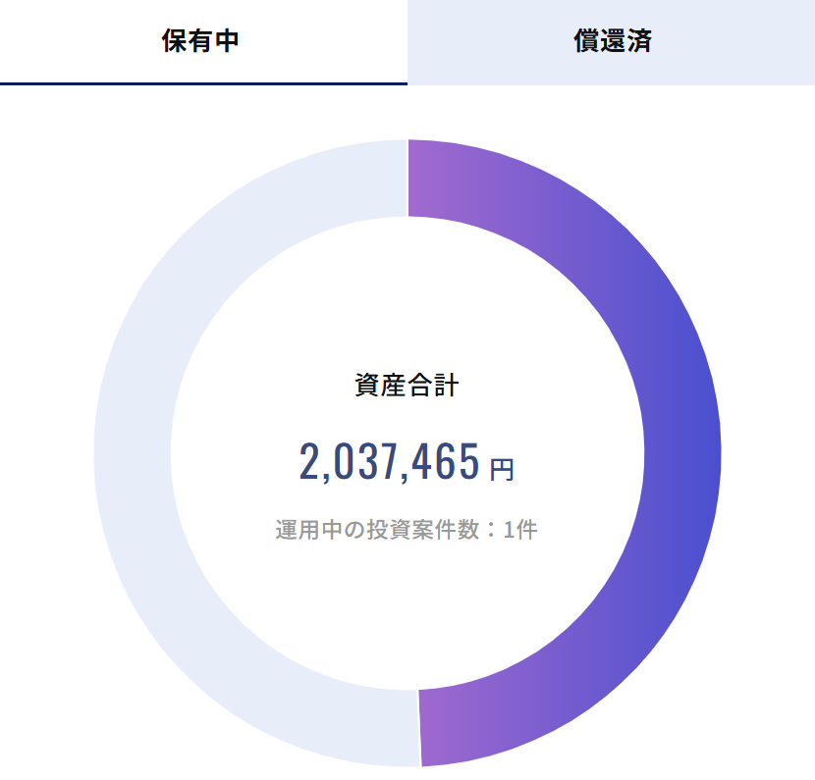
Task: Click the text 運用中の投資案件数：1件
Action: click(407, 530)
